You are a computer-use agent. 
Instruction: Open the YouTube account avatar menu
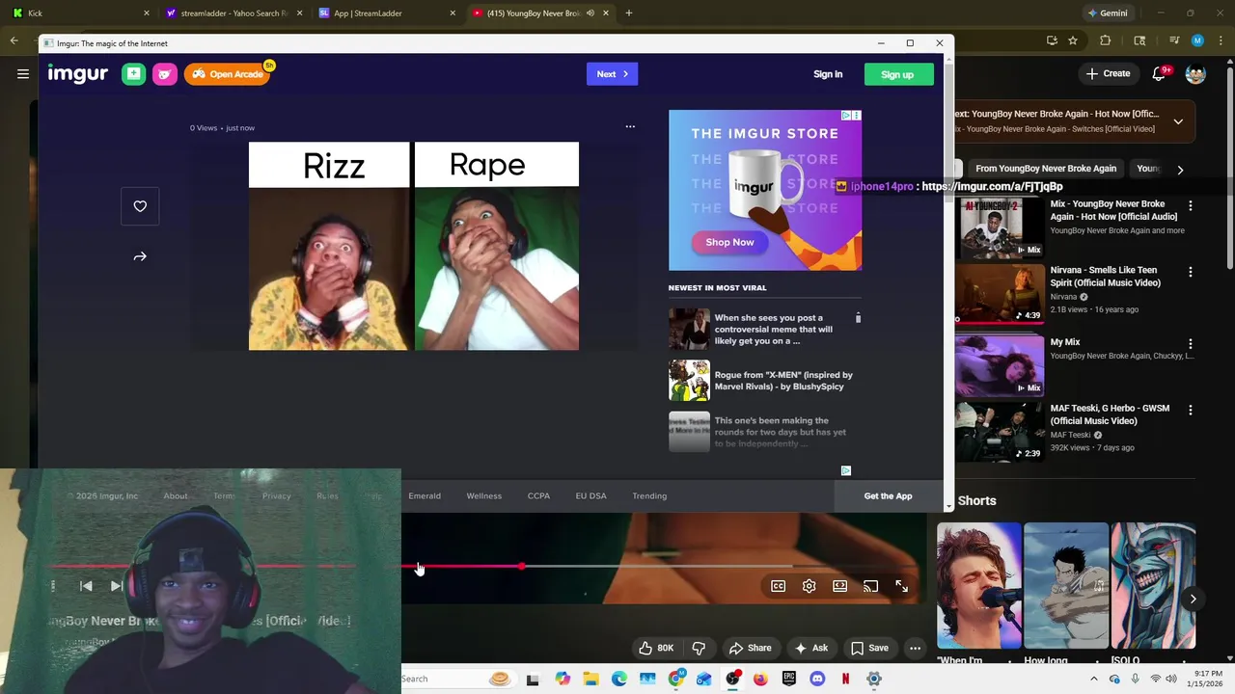1195,73
